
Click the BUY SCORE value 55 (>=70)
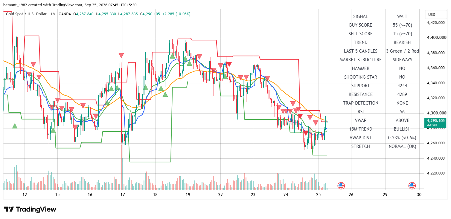402,25
